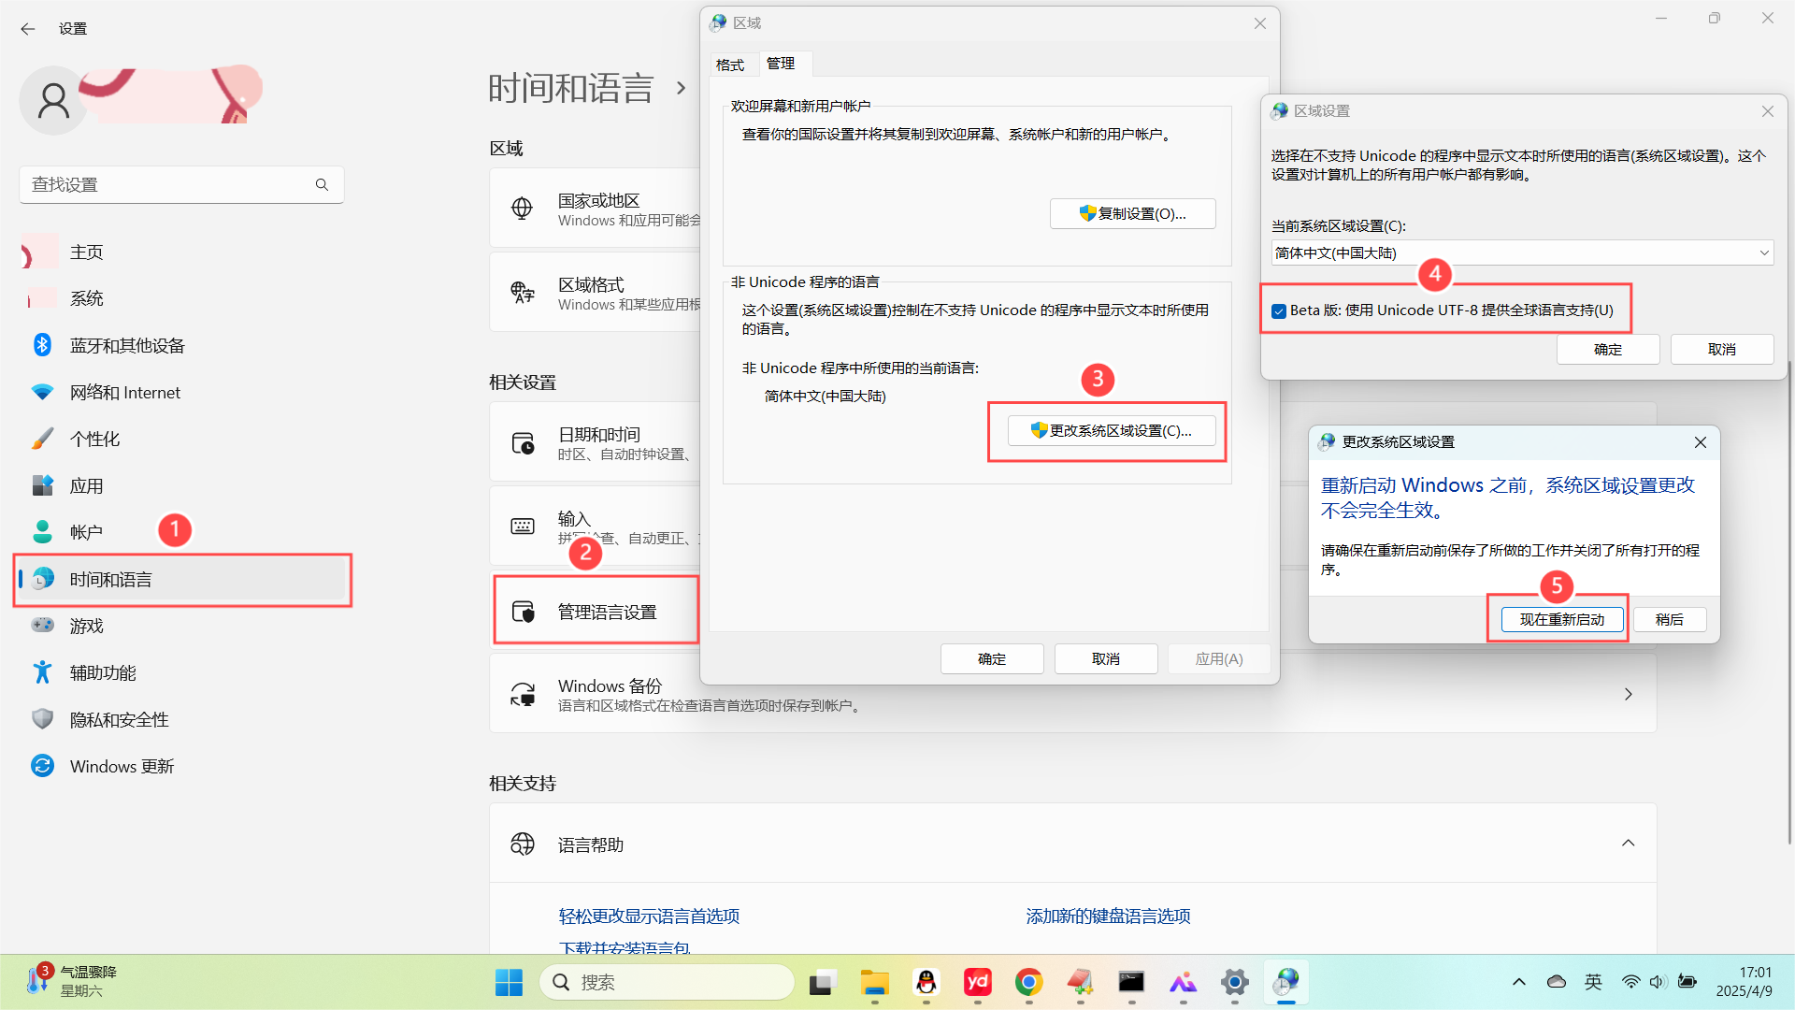
Task: Open the 当前系统区域设置 dropdown
Action: [1763, 252]
